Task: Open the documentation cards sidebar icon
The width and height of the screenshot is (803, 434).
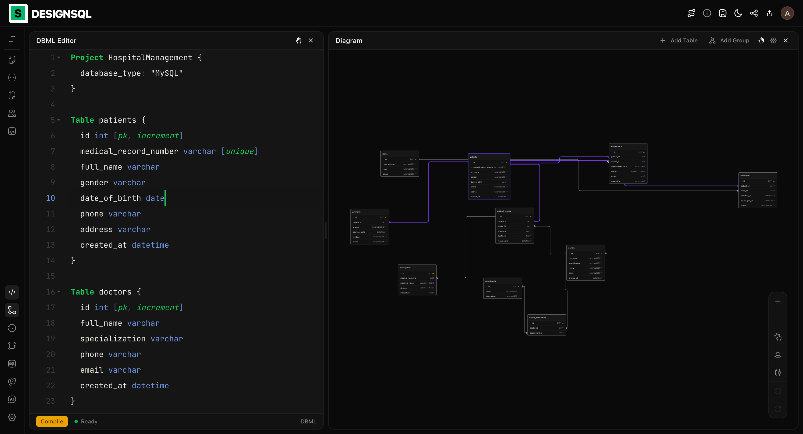Action: click(12, 382)
